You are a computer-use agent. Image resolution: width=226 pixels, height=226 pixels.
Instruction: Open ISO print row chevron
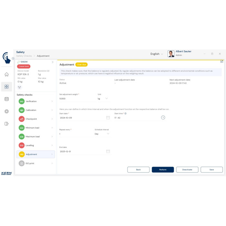[52, 163]
